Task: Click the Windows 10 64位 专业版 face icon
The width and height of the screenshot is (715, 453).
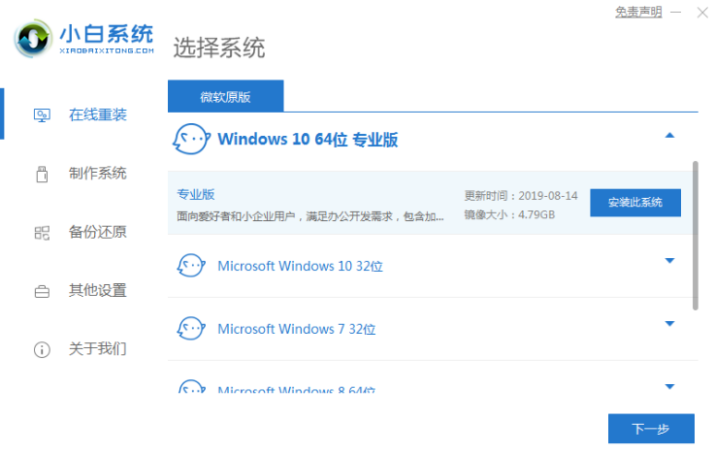Action: [190, 140]
